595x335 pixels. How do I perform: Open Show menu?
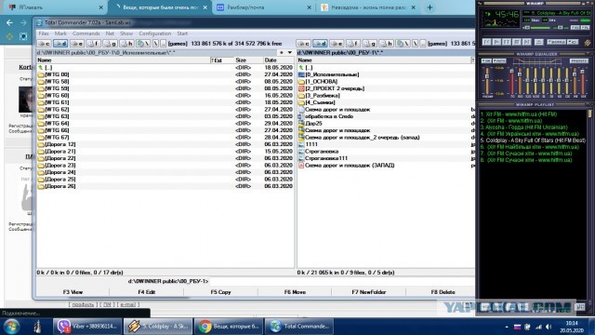pyautogui.click(x=126, y=33)
